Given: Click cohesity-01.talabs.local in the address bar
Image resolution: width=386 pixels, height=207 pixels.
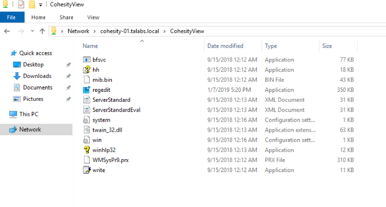Looking at the screenshot, I should (x=130, y=31).
